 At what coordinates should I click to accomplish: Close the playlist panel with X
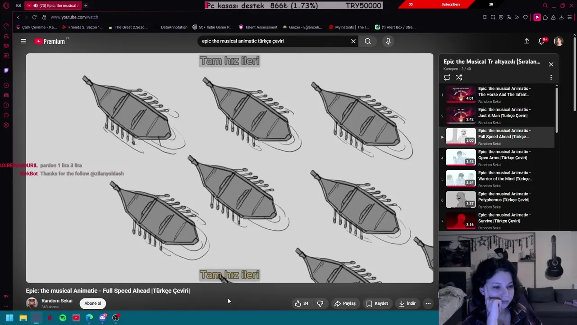click(x=551, y=64)
